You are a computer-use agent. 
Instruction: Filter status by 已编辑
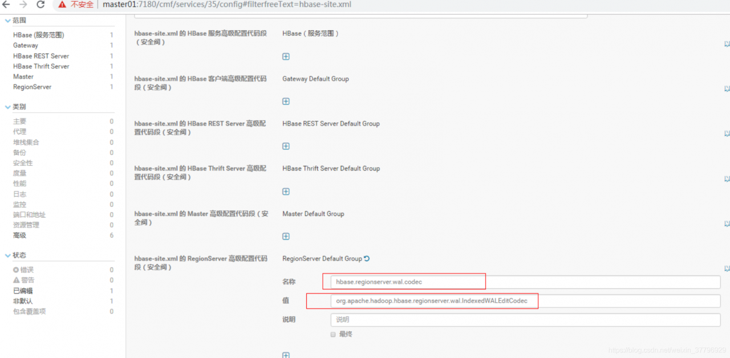tap(23, 291)
